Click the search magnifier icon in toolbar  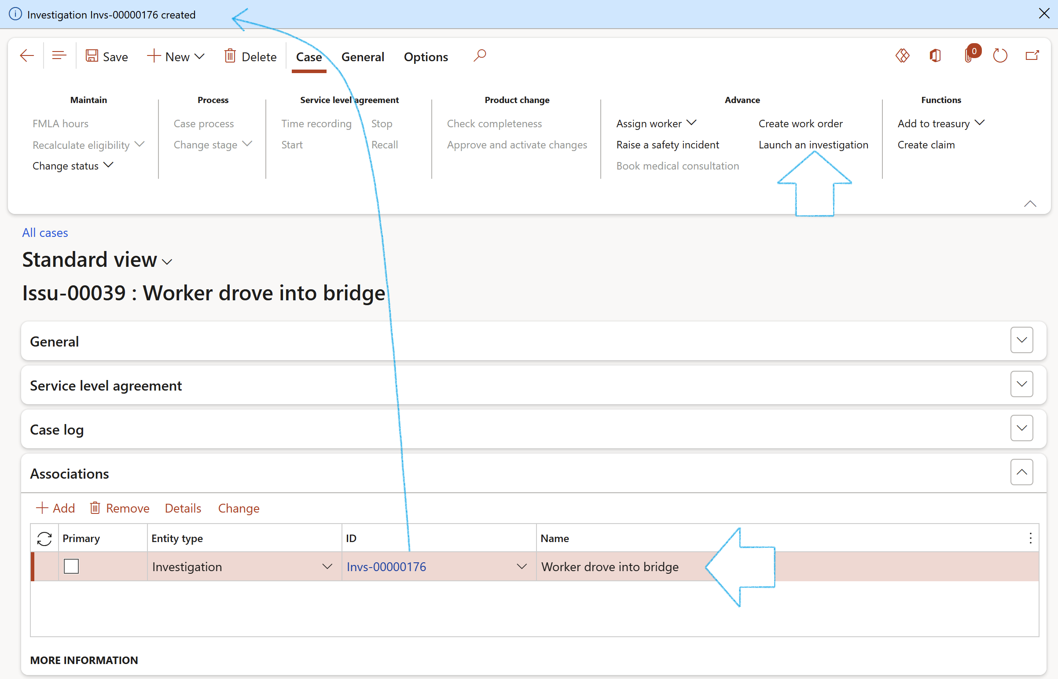(x=479, y=56)
